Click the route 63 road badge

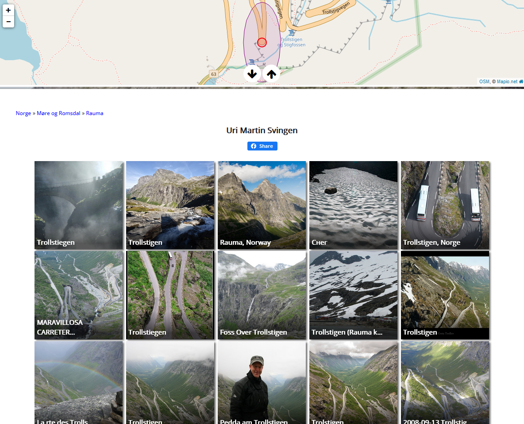214,74
